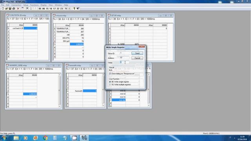Open the Window menu
This screenshot has height=141, width=251.
coord(58,5)
